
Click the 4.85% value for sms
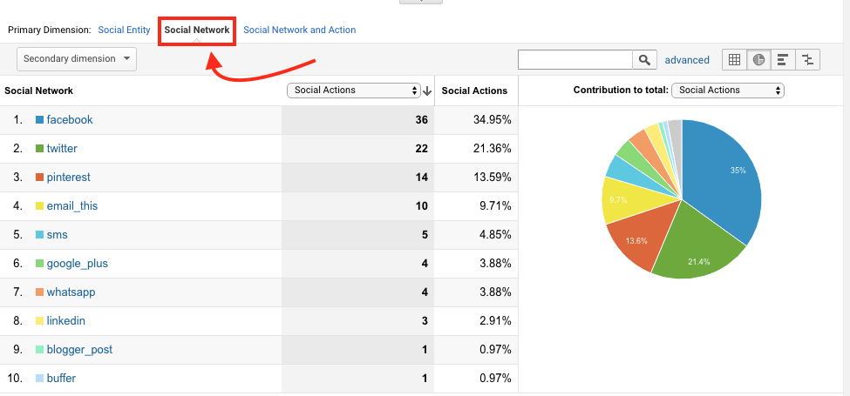(495, 235)
